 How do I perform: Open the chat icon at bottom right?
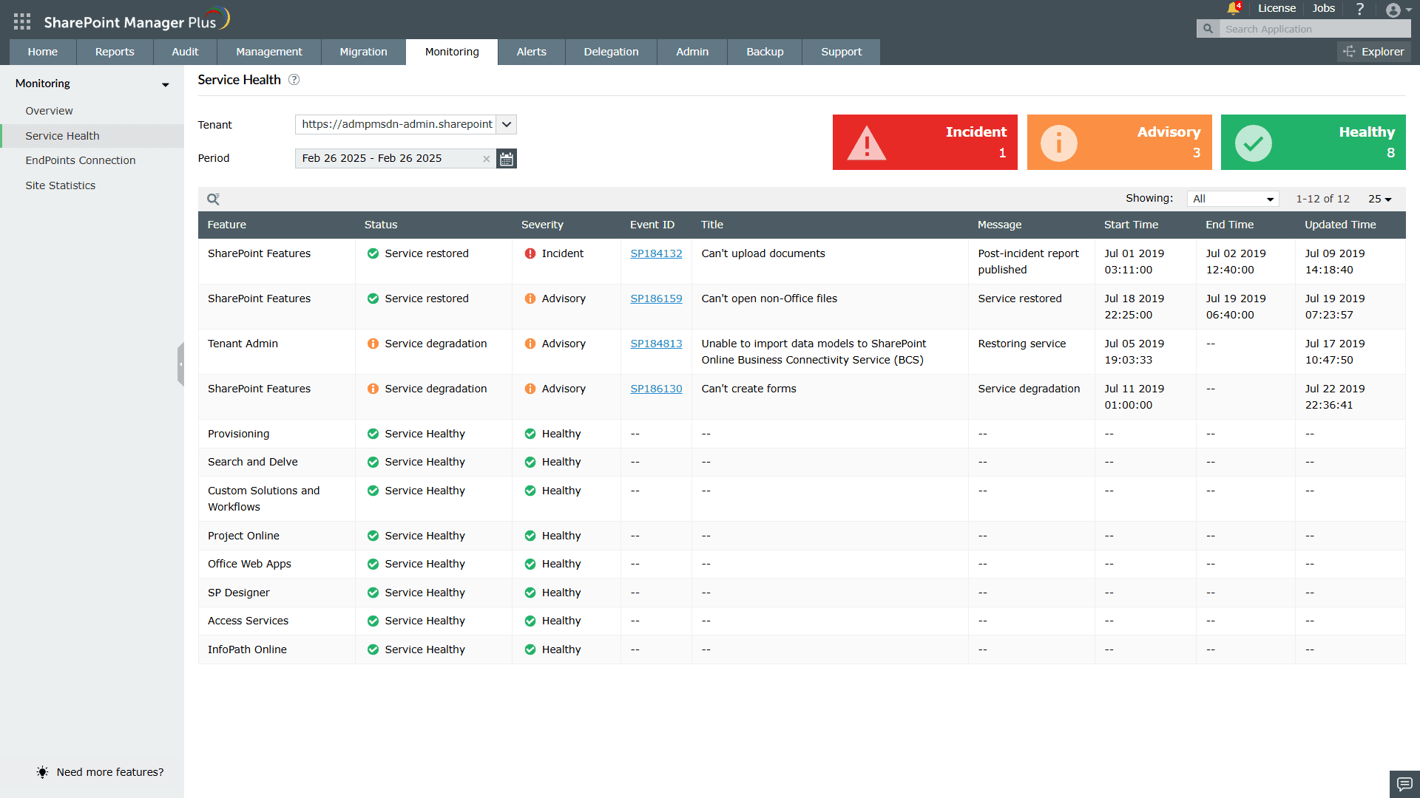coord(1404,783)
